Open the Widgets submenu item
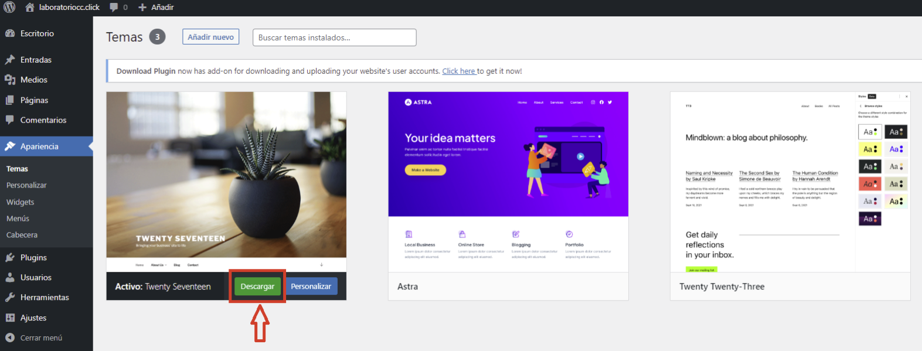The height and width of the screenshot is (351, 922). point(21,202)
